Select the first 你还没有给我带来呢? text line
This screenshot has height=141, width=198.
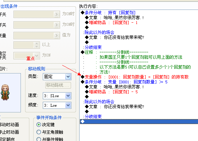point(115,37)
